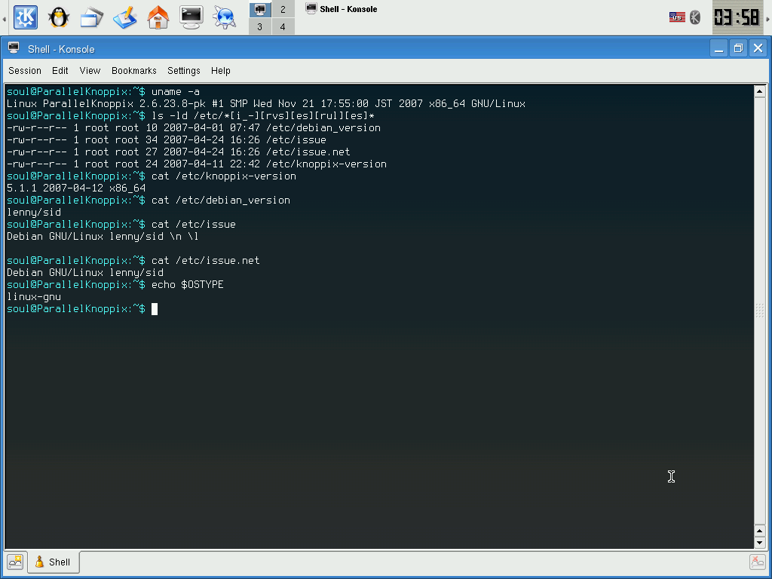This screenshot has width=772, height=579.
Task: Click the '/etc/issue.net' listing row
Action: 178,152
